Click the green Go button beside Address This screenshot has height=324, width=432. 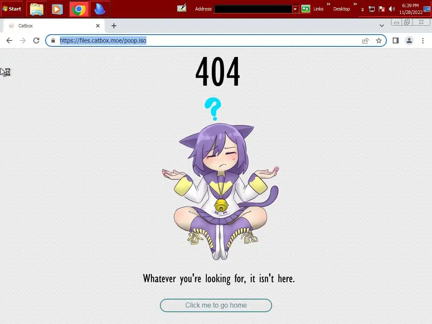(305, 9)
